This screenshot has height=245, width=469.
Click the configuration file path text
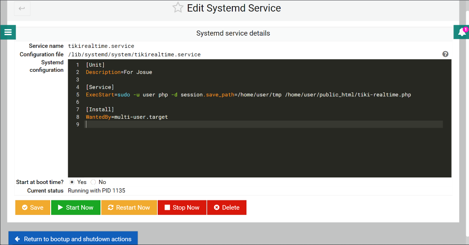click(x=134, y=54)
